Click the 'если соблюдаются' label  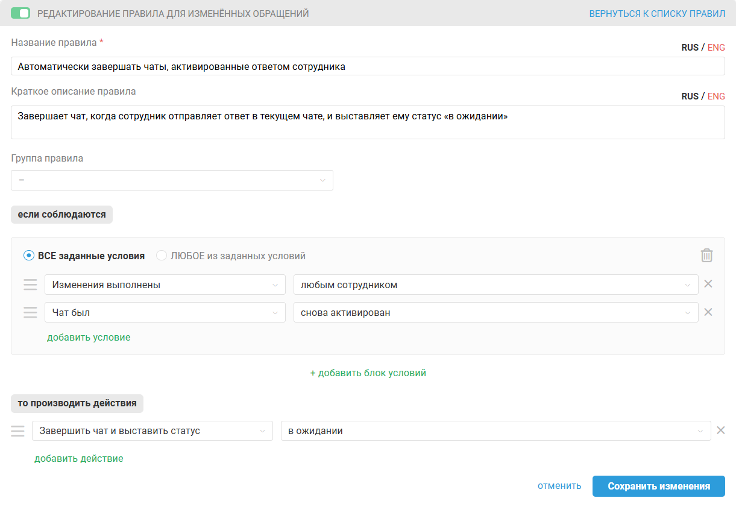[x=61, y=215]
